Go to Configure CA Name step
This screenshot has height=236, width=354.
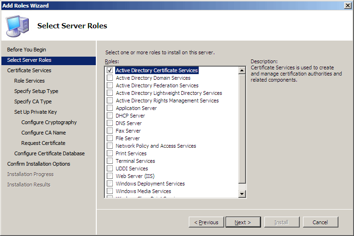tap(43, 133)
